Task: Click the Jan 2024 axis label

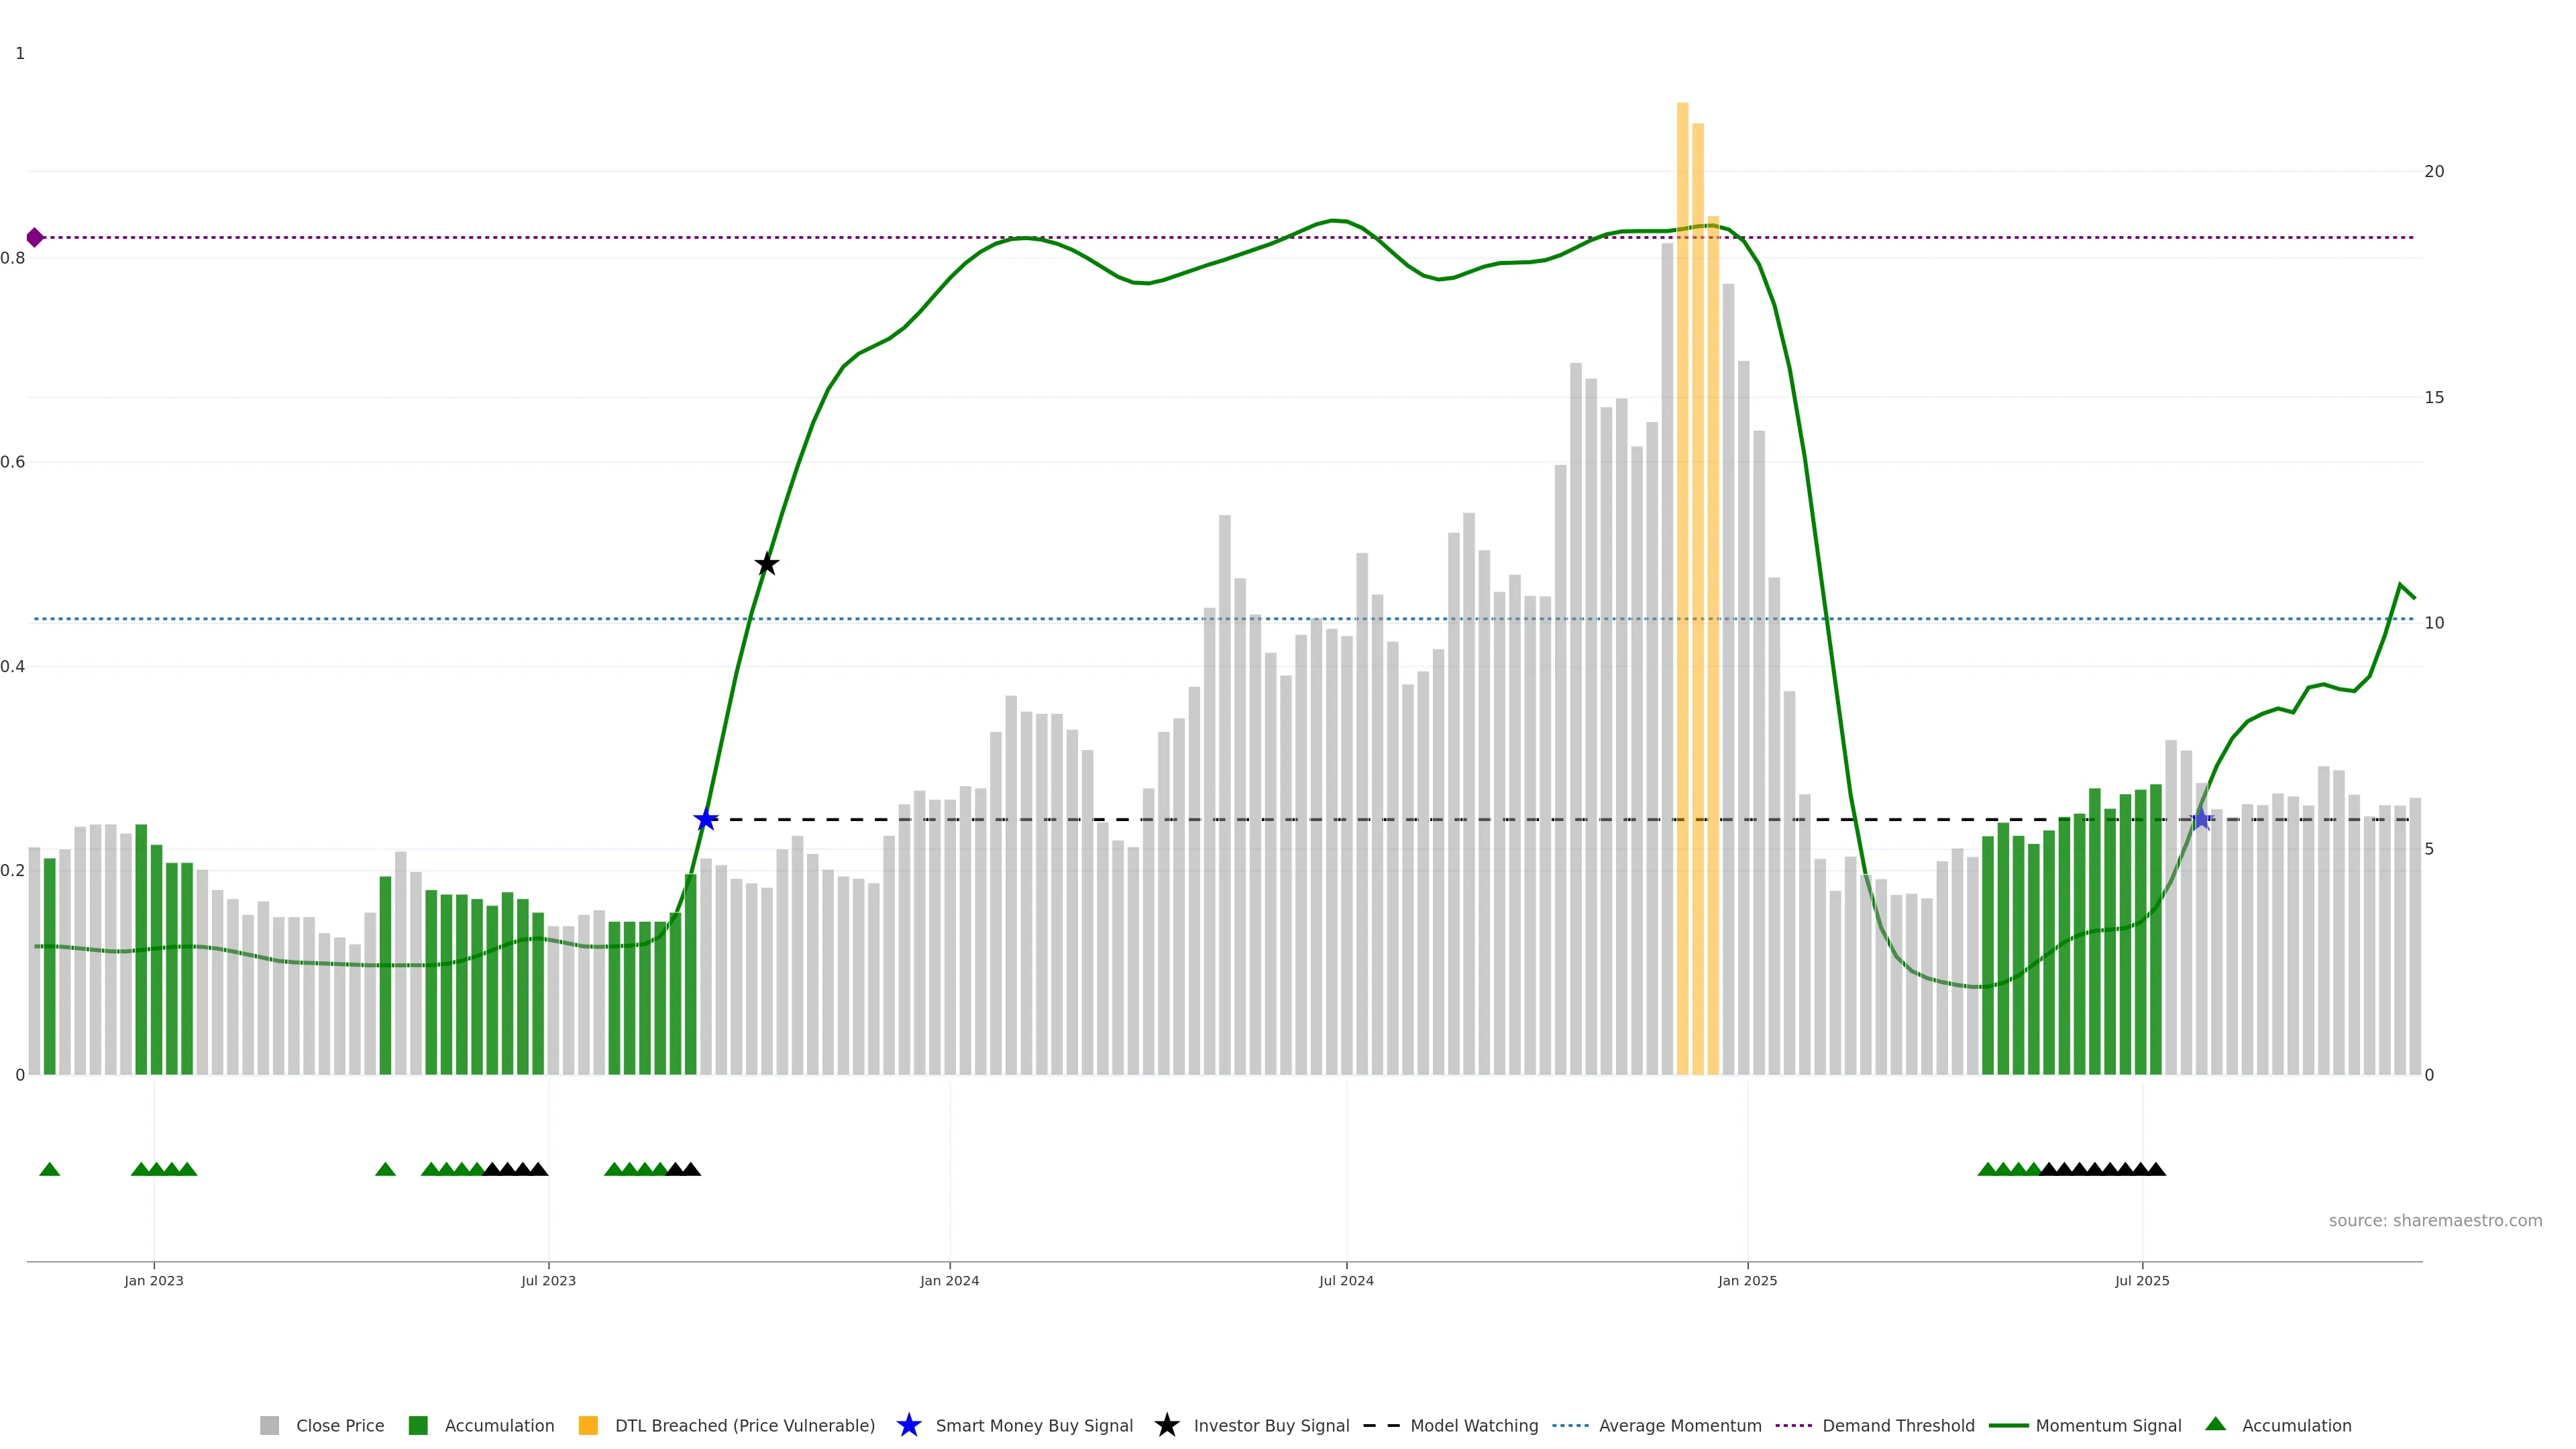Action: [949, 1280]
